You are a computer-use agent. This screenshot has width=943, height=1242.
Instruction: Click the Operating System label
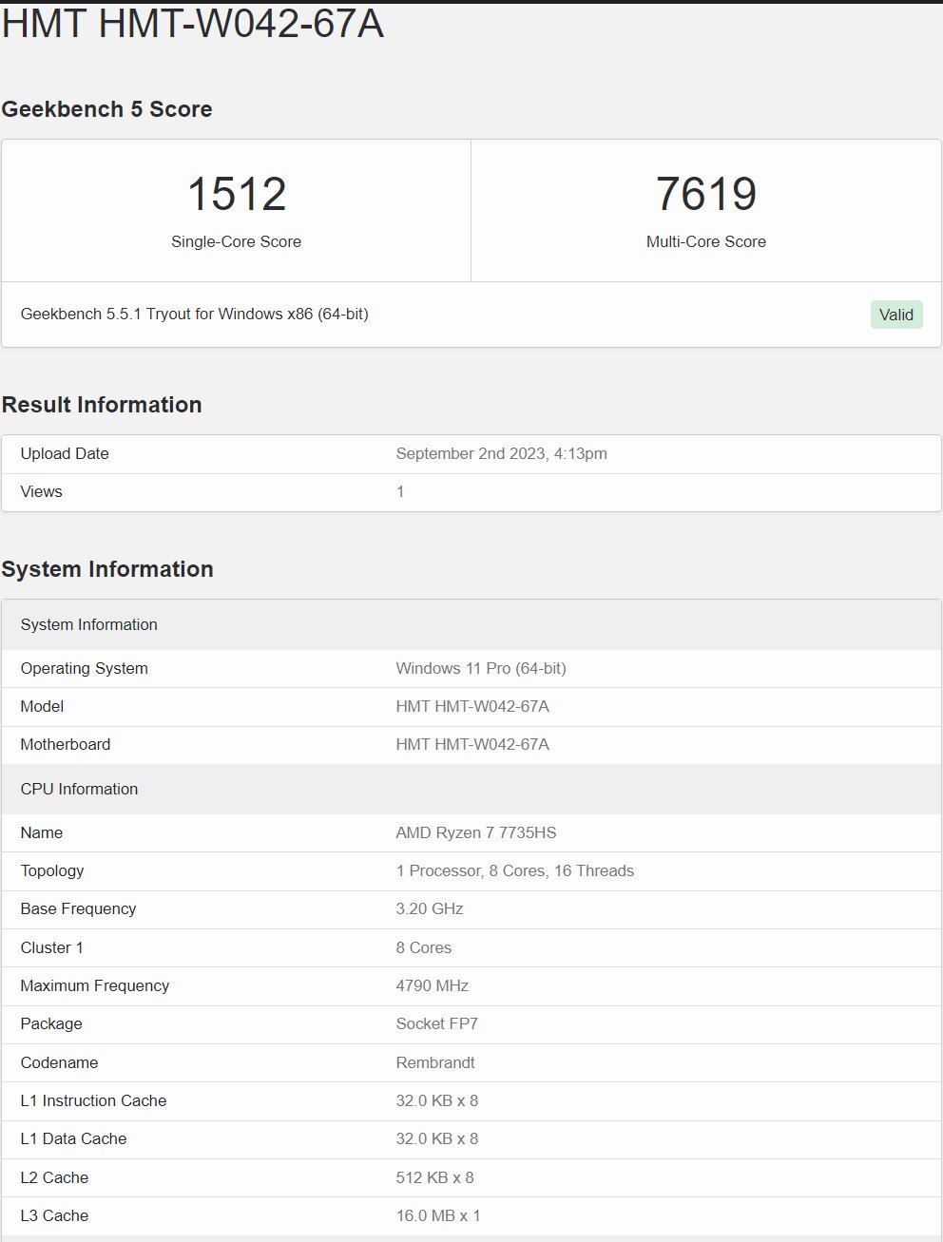(x=84, y=668)
